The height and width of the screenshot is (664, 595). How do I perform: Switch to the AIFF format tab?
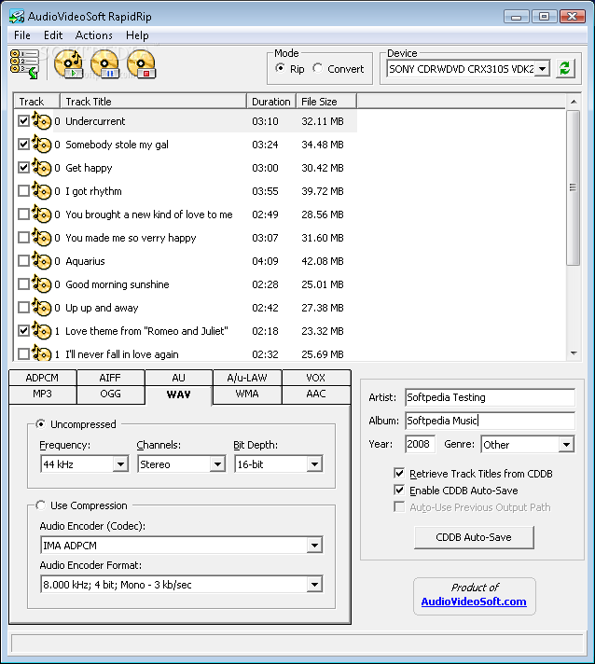pyautogui.click(x=111, y=378)
